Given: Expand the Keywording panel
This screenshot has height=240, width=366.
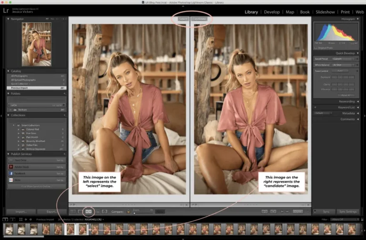Looking at the screenshot, I should click(x=358, y=101).
